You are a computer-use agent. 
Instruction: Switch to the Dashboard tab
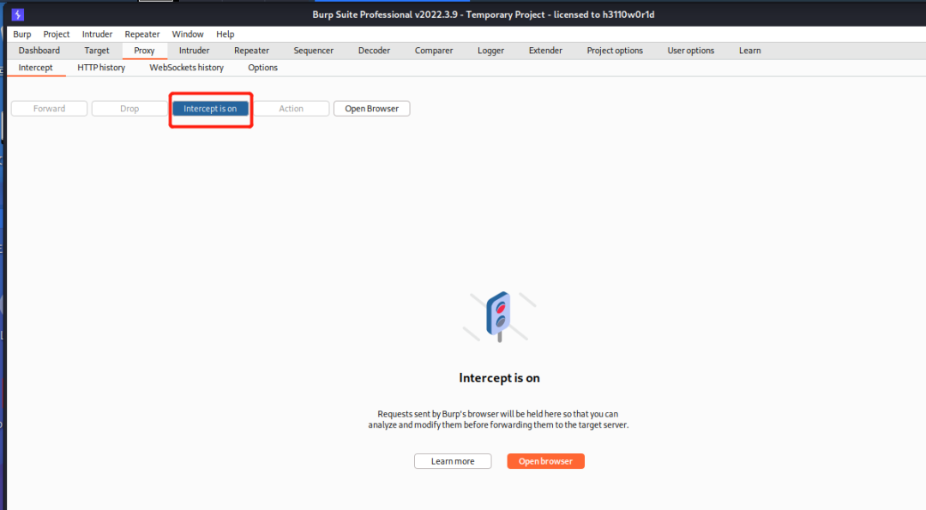pos(39,50)
